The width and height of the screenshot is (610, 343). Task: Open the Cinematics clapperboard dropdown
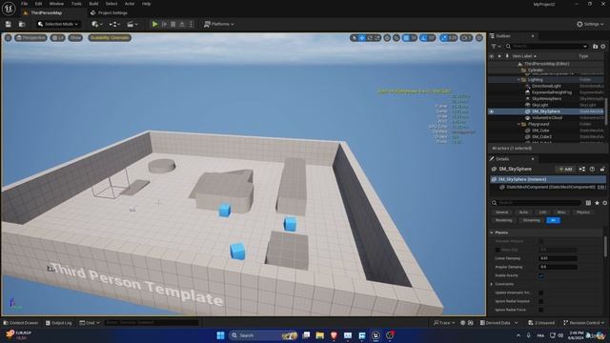[x=132, y=24]
